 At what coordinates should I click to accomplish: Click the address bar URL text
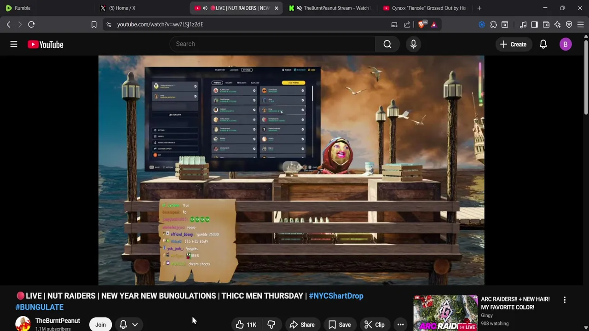coord(160,24)
